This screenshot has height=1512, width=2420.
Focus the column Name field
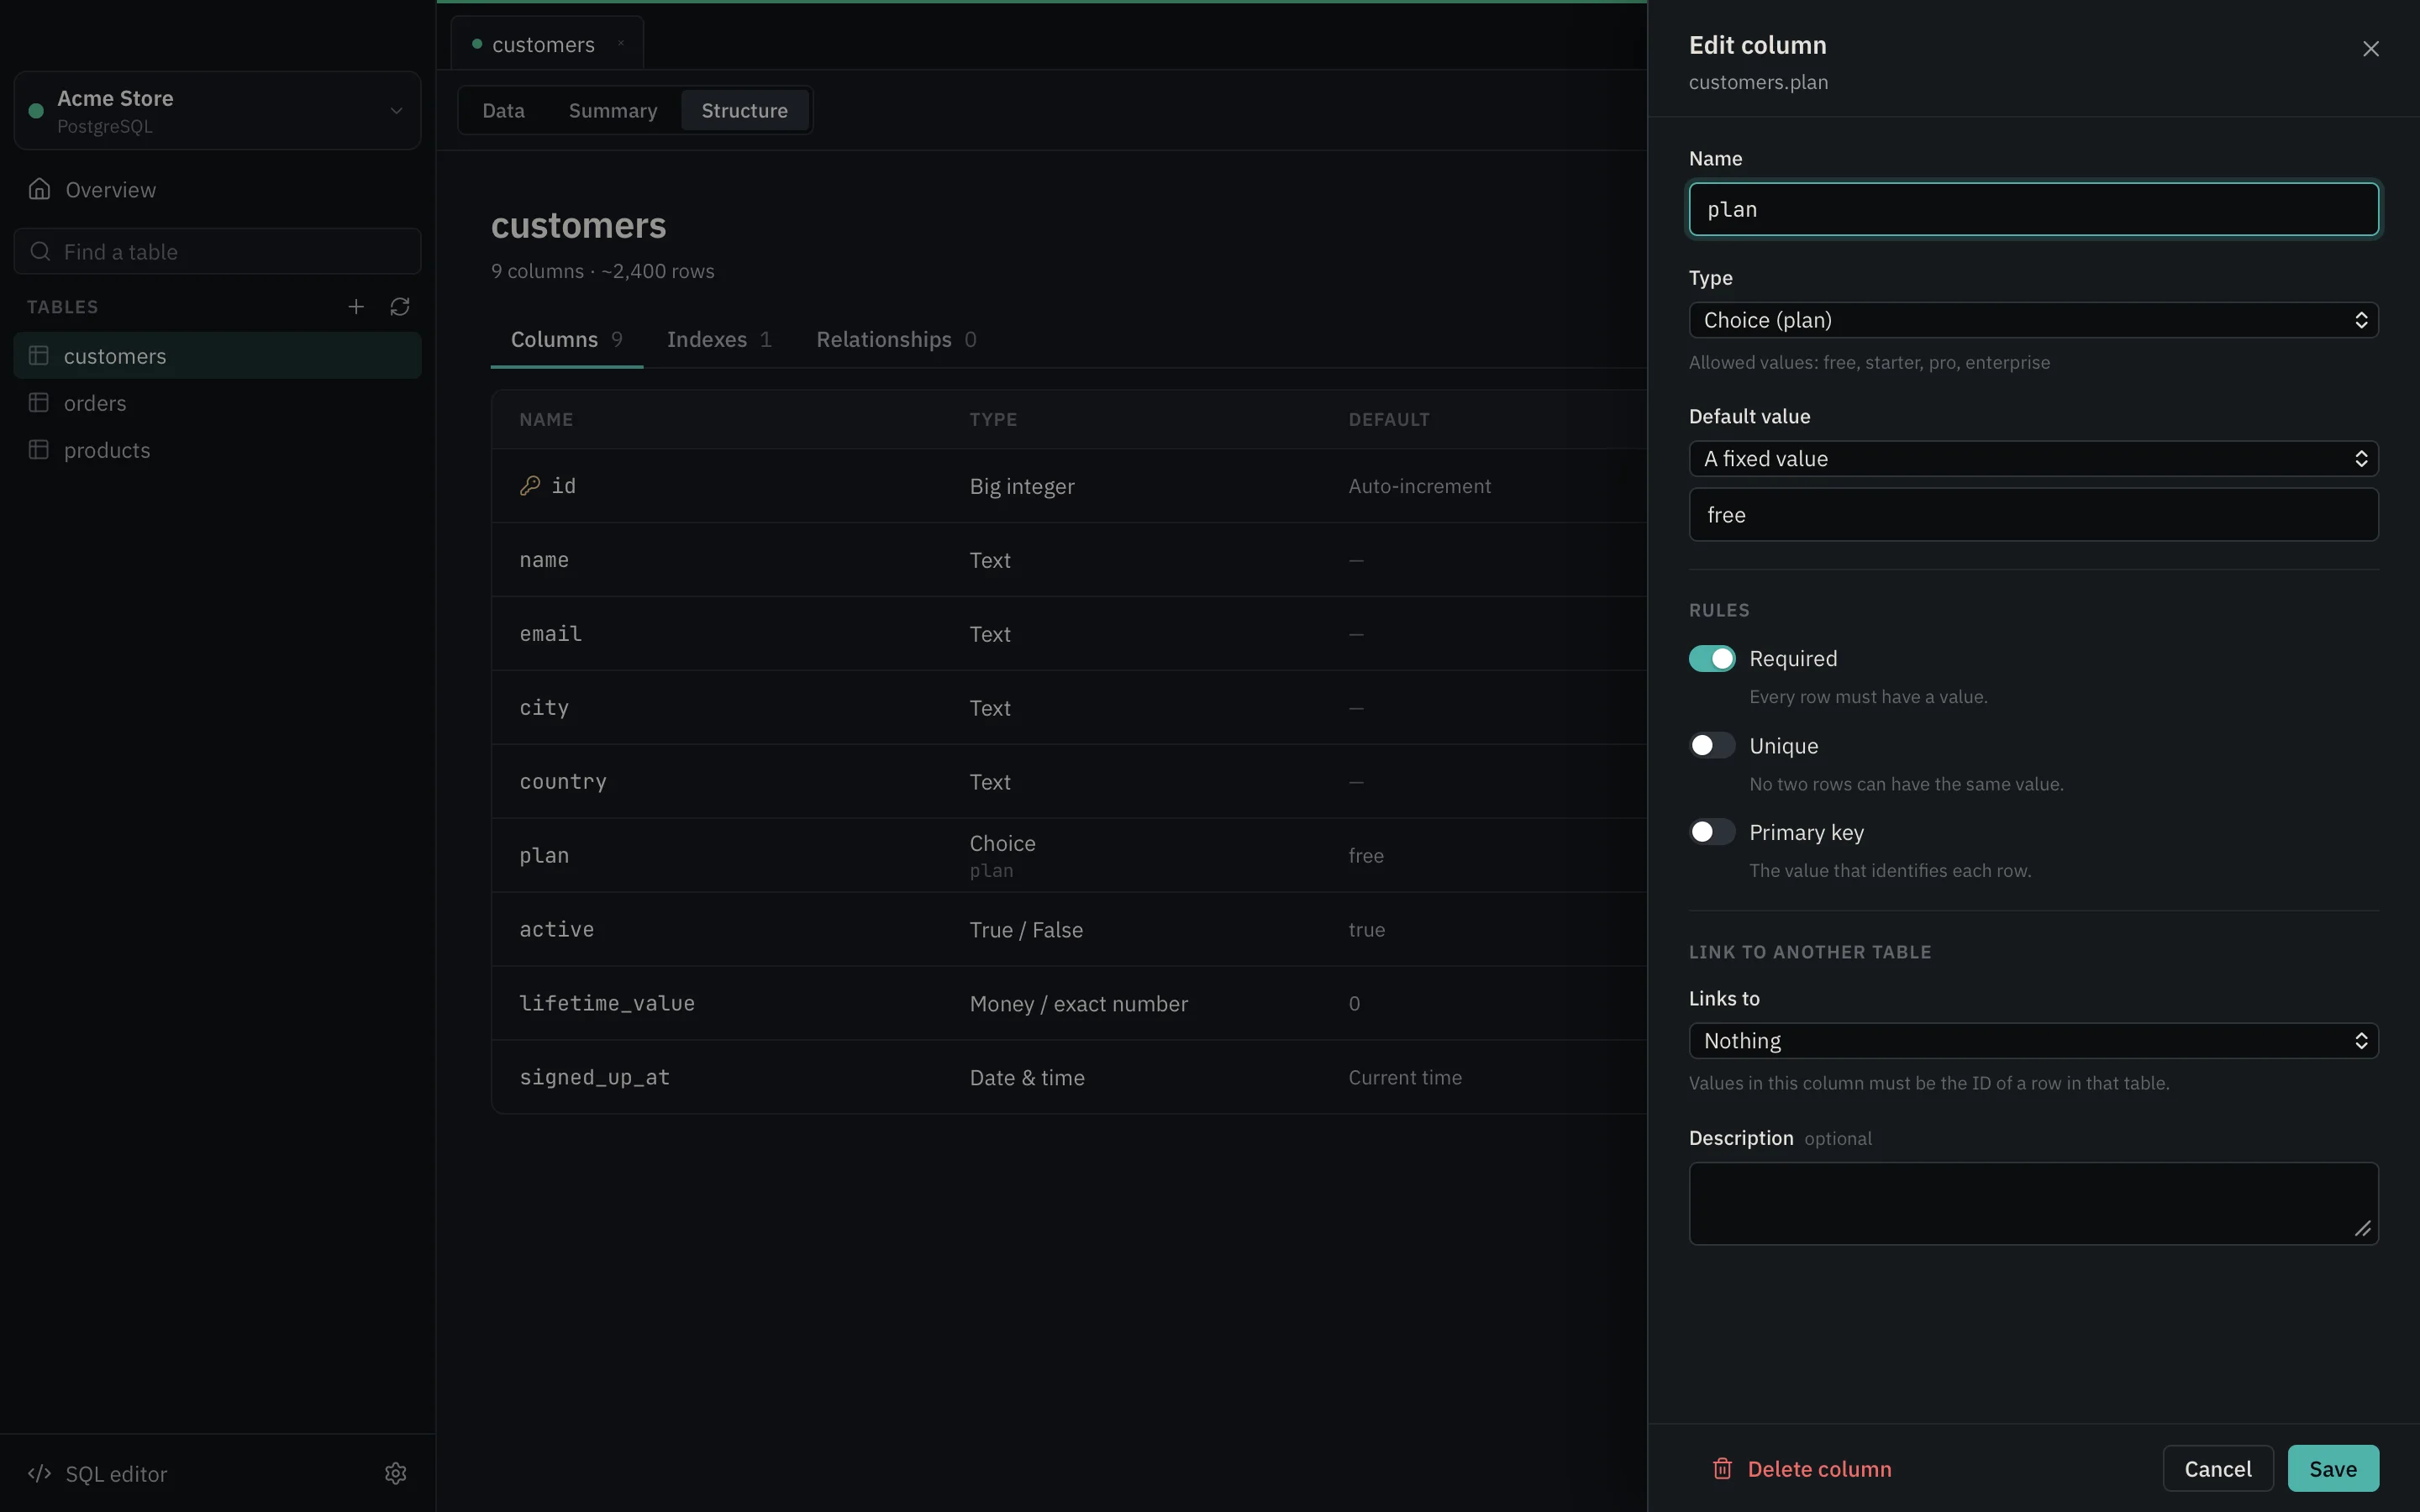click(x=2033, y=209)
